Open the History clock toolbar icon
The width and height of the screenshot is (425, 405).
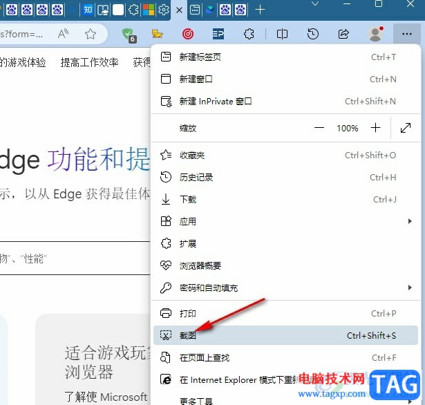tap(313, 34)
